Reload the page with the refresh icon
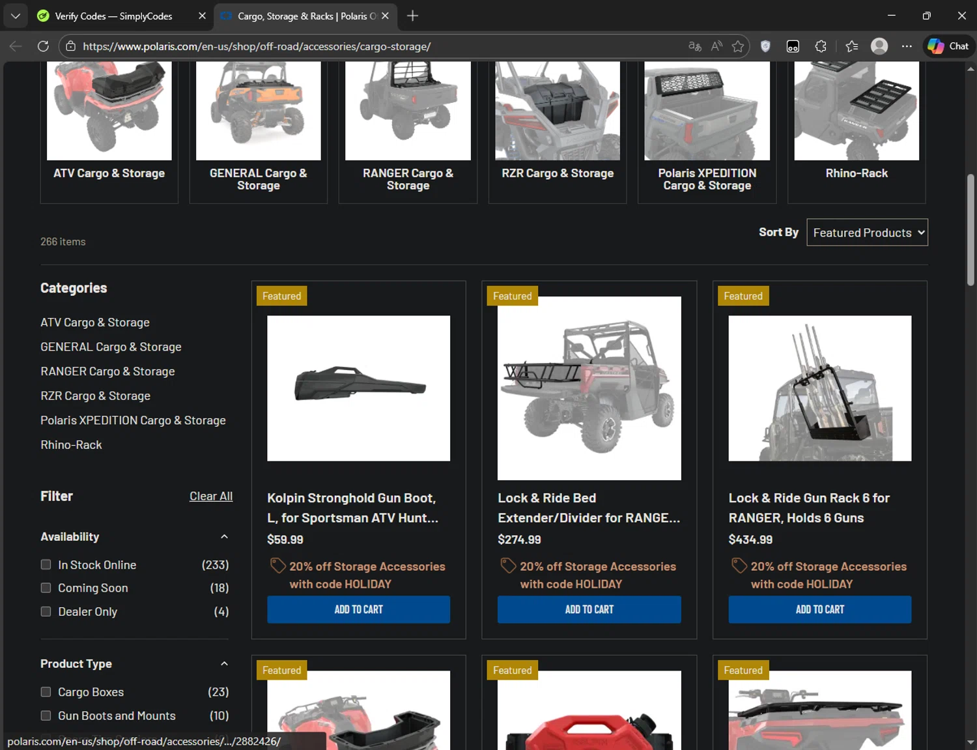This screenshot has height=750, width=977. (43, 46)
